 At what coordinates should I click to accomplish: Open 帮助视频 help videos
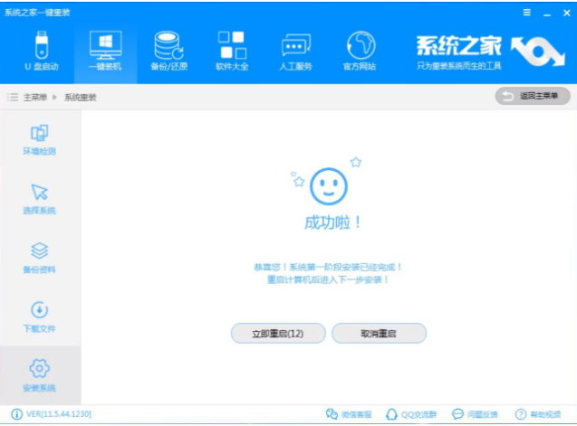tap(538, 414)
